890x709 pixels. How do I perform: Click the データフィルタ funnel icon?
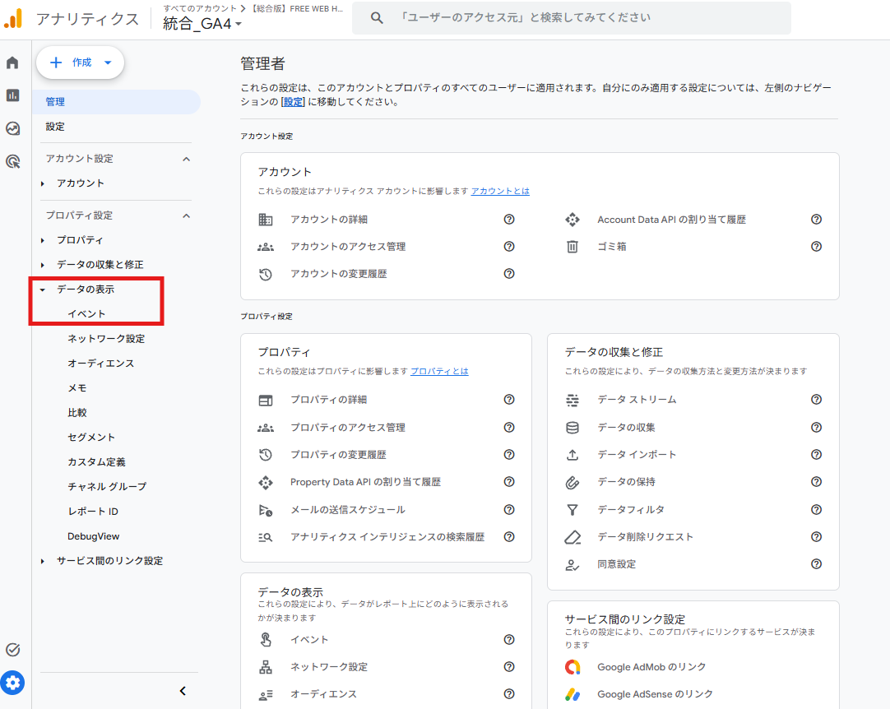(572, 510)
